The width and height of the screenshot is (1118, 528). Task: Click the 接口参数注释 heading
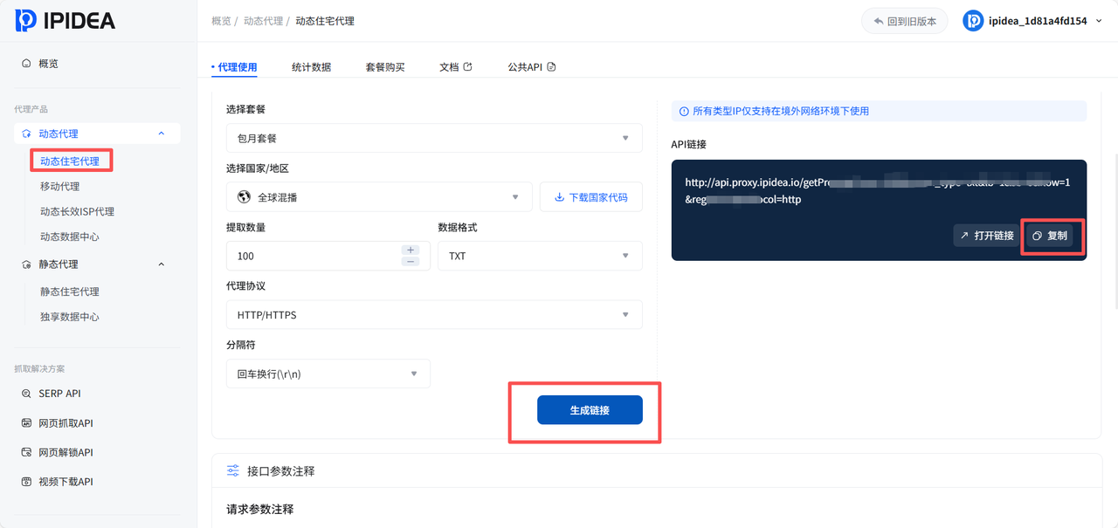(280, 470)
